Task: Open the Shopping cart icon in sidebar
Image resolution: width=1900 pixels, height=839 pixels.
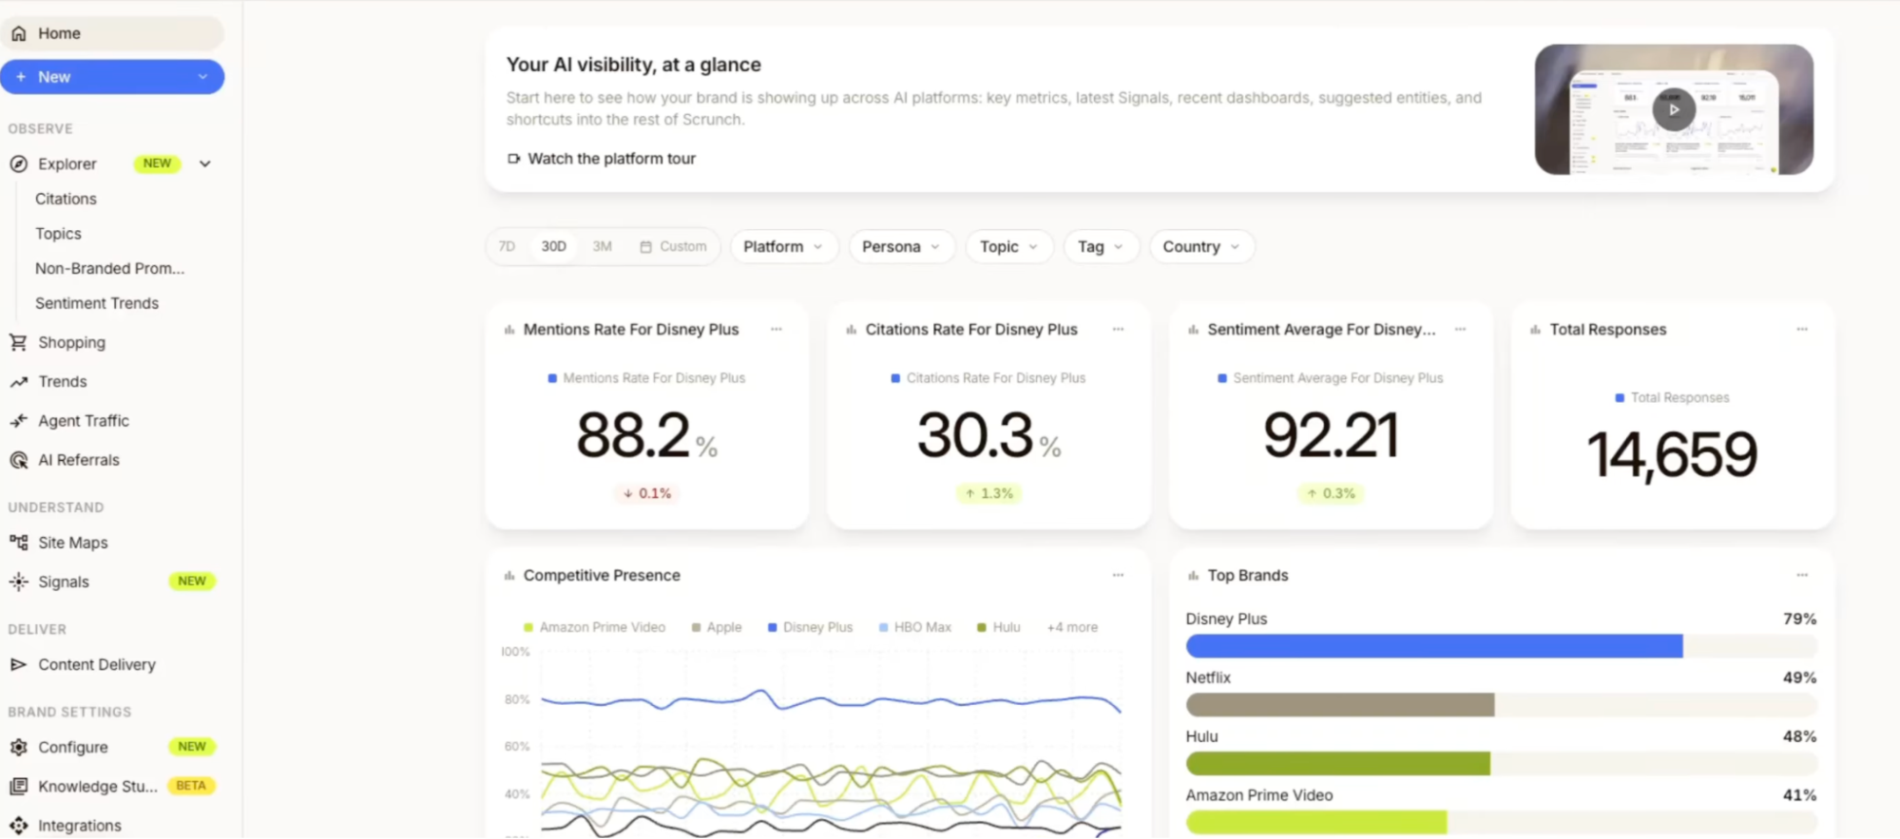Action: tap(18, 342)
